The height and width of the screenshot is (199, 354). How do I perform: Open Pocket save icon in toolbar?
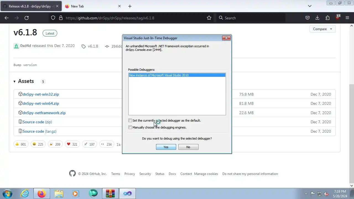[307, 18]
